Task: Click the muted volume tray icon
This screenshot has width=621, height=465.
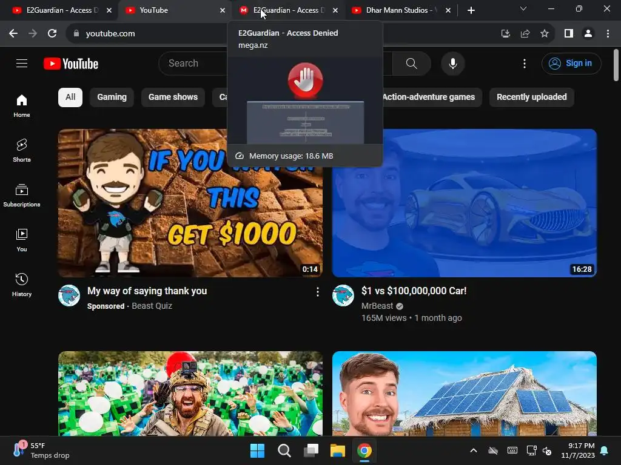Action: [547, 450]
